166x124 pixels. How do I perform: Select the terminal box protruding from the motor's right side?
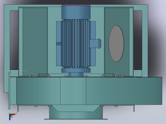[x=95, y=44]
